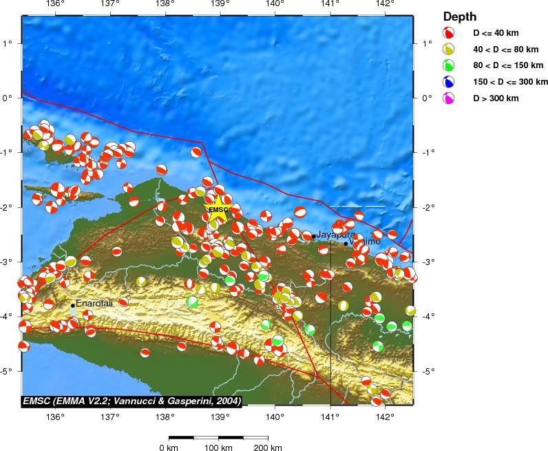Screen dimensions: 548x451
Task: Click the '100 km' scale bar label
Action: tap(218, 448)
